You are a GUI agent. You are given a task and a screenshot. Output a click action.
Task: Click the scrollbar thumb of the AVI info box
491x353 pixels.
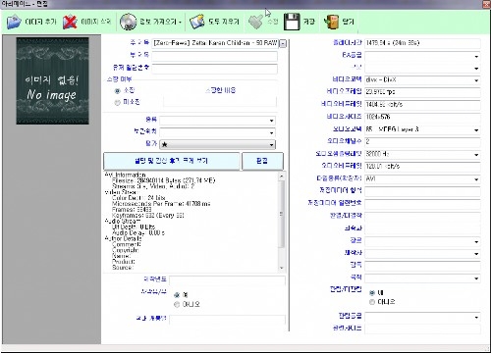click(282, 213)
